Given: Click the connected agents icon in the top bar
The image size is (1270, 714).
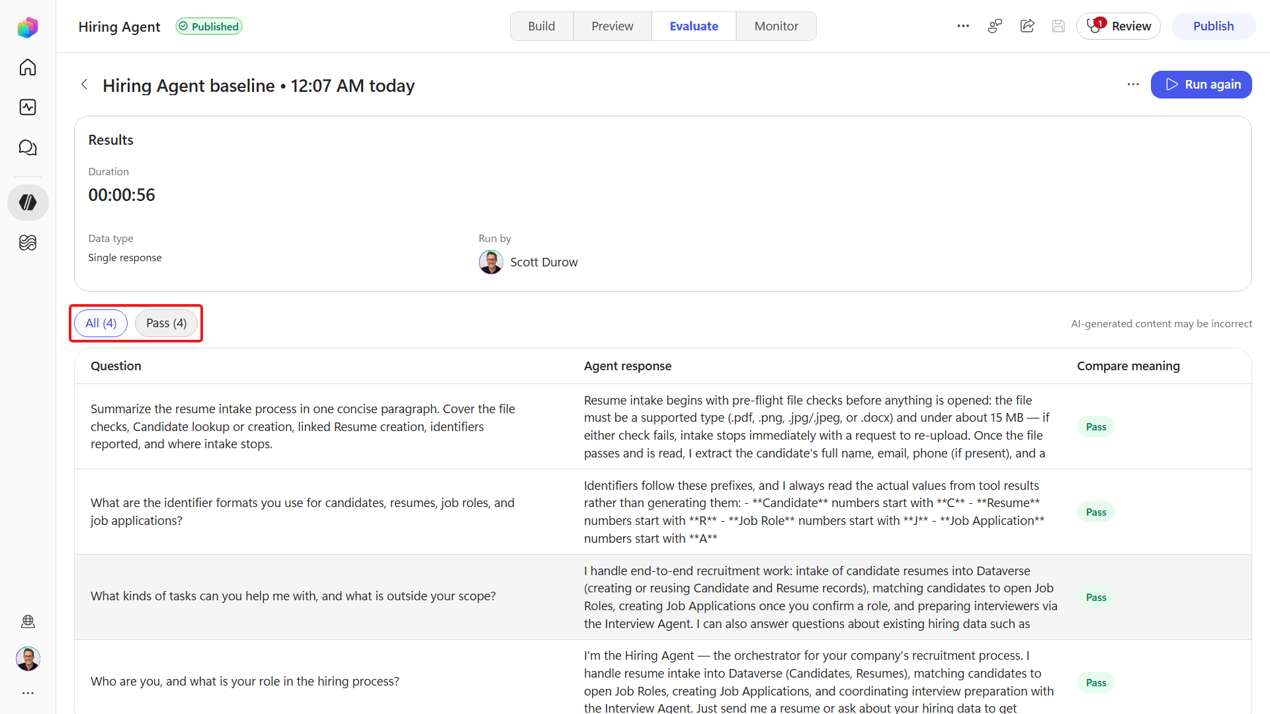Looking at the screenshot, I should click(995, 26).
